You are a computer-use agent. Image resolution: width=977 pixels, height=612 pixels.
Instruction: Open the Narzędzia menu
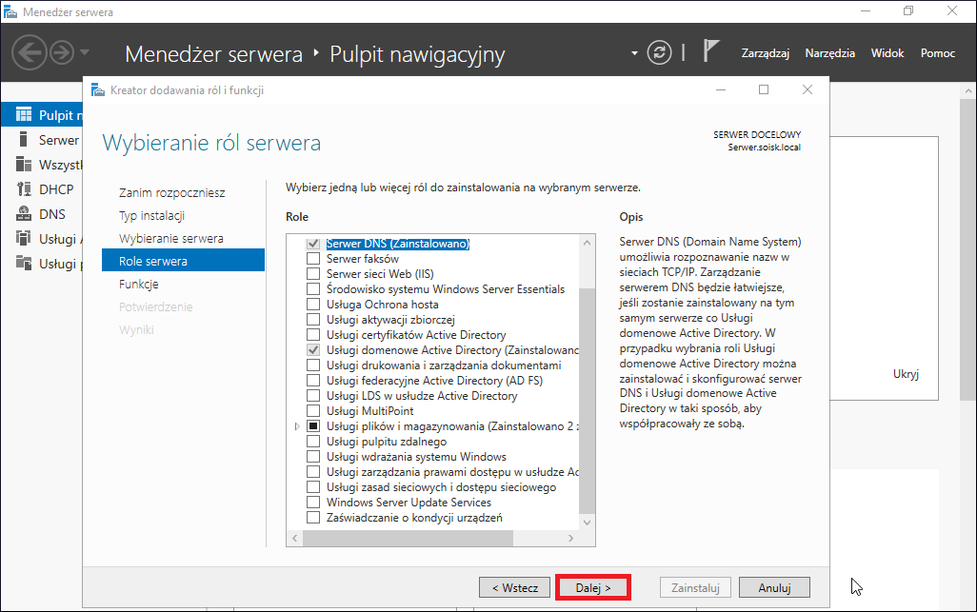(829, 53)
